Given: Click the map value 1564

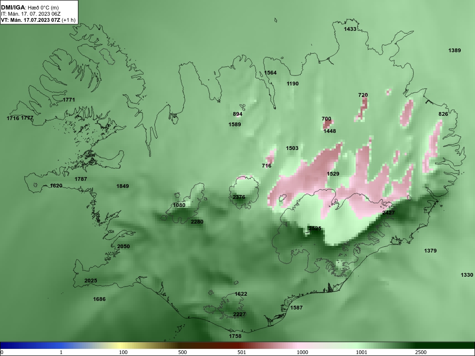Looking at the screenshot, I should coord(270,73).
